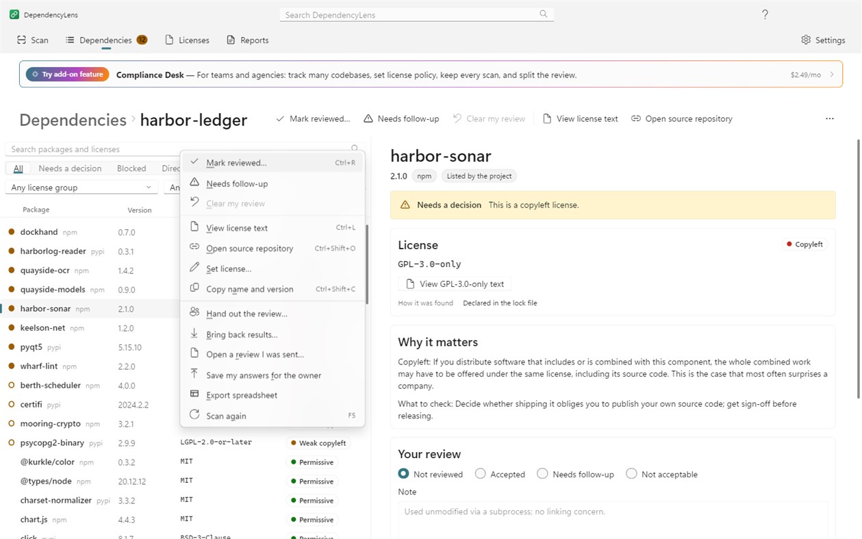862x539 pixels.
Task: Open the toolbar's three-dot more options
Action: (830, 118)
